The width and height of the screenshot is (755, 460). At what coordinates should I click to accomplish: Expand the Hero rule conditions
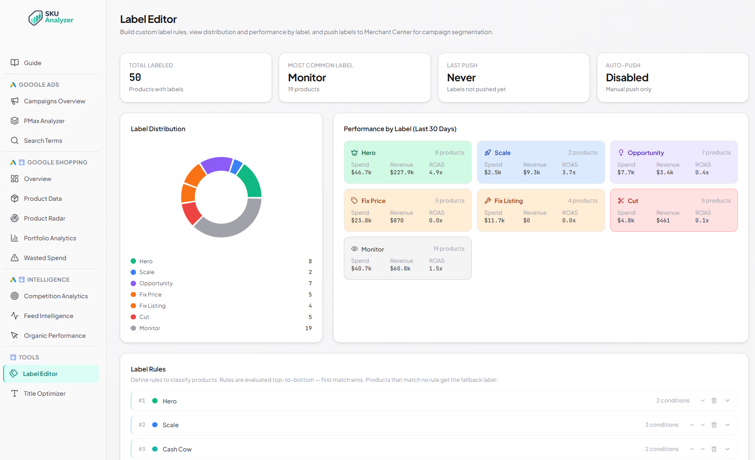tap(727, 401)
